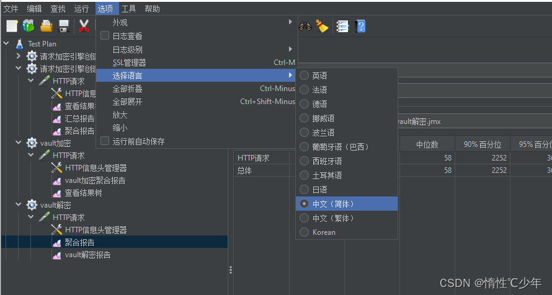Open the 帮助 menu

tap(153, 9)
